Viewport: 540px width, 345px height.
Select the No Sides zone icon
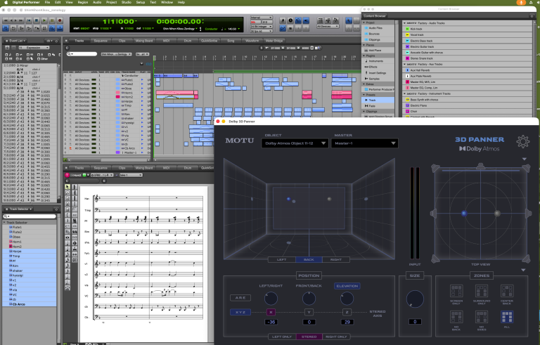point(482,317)
